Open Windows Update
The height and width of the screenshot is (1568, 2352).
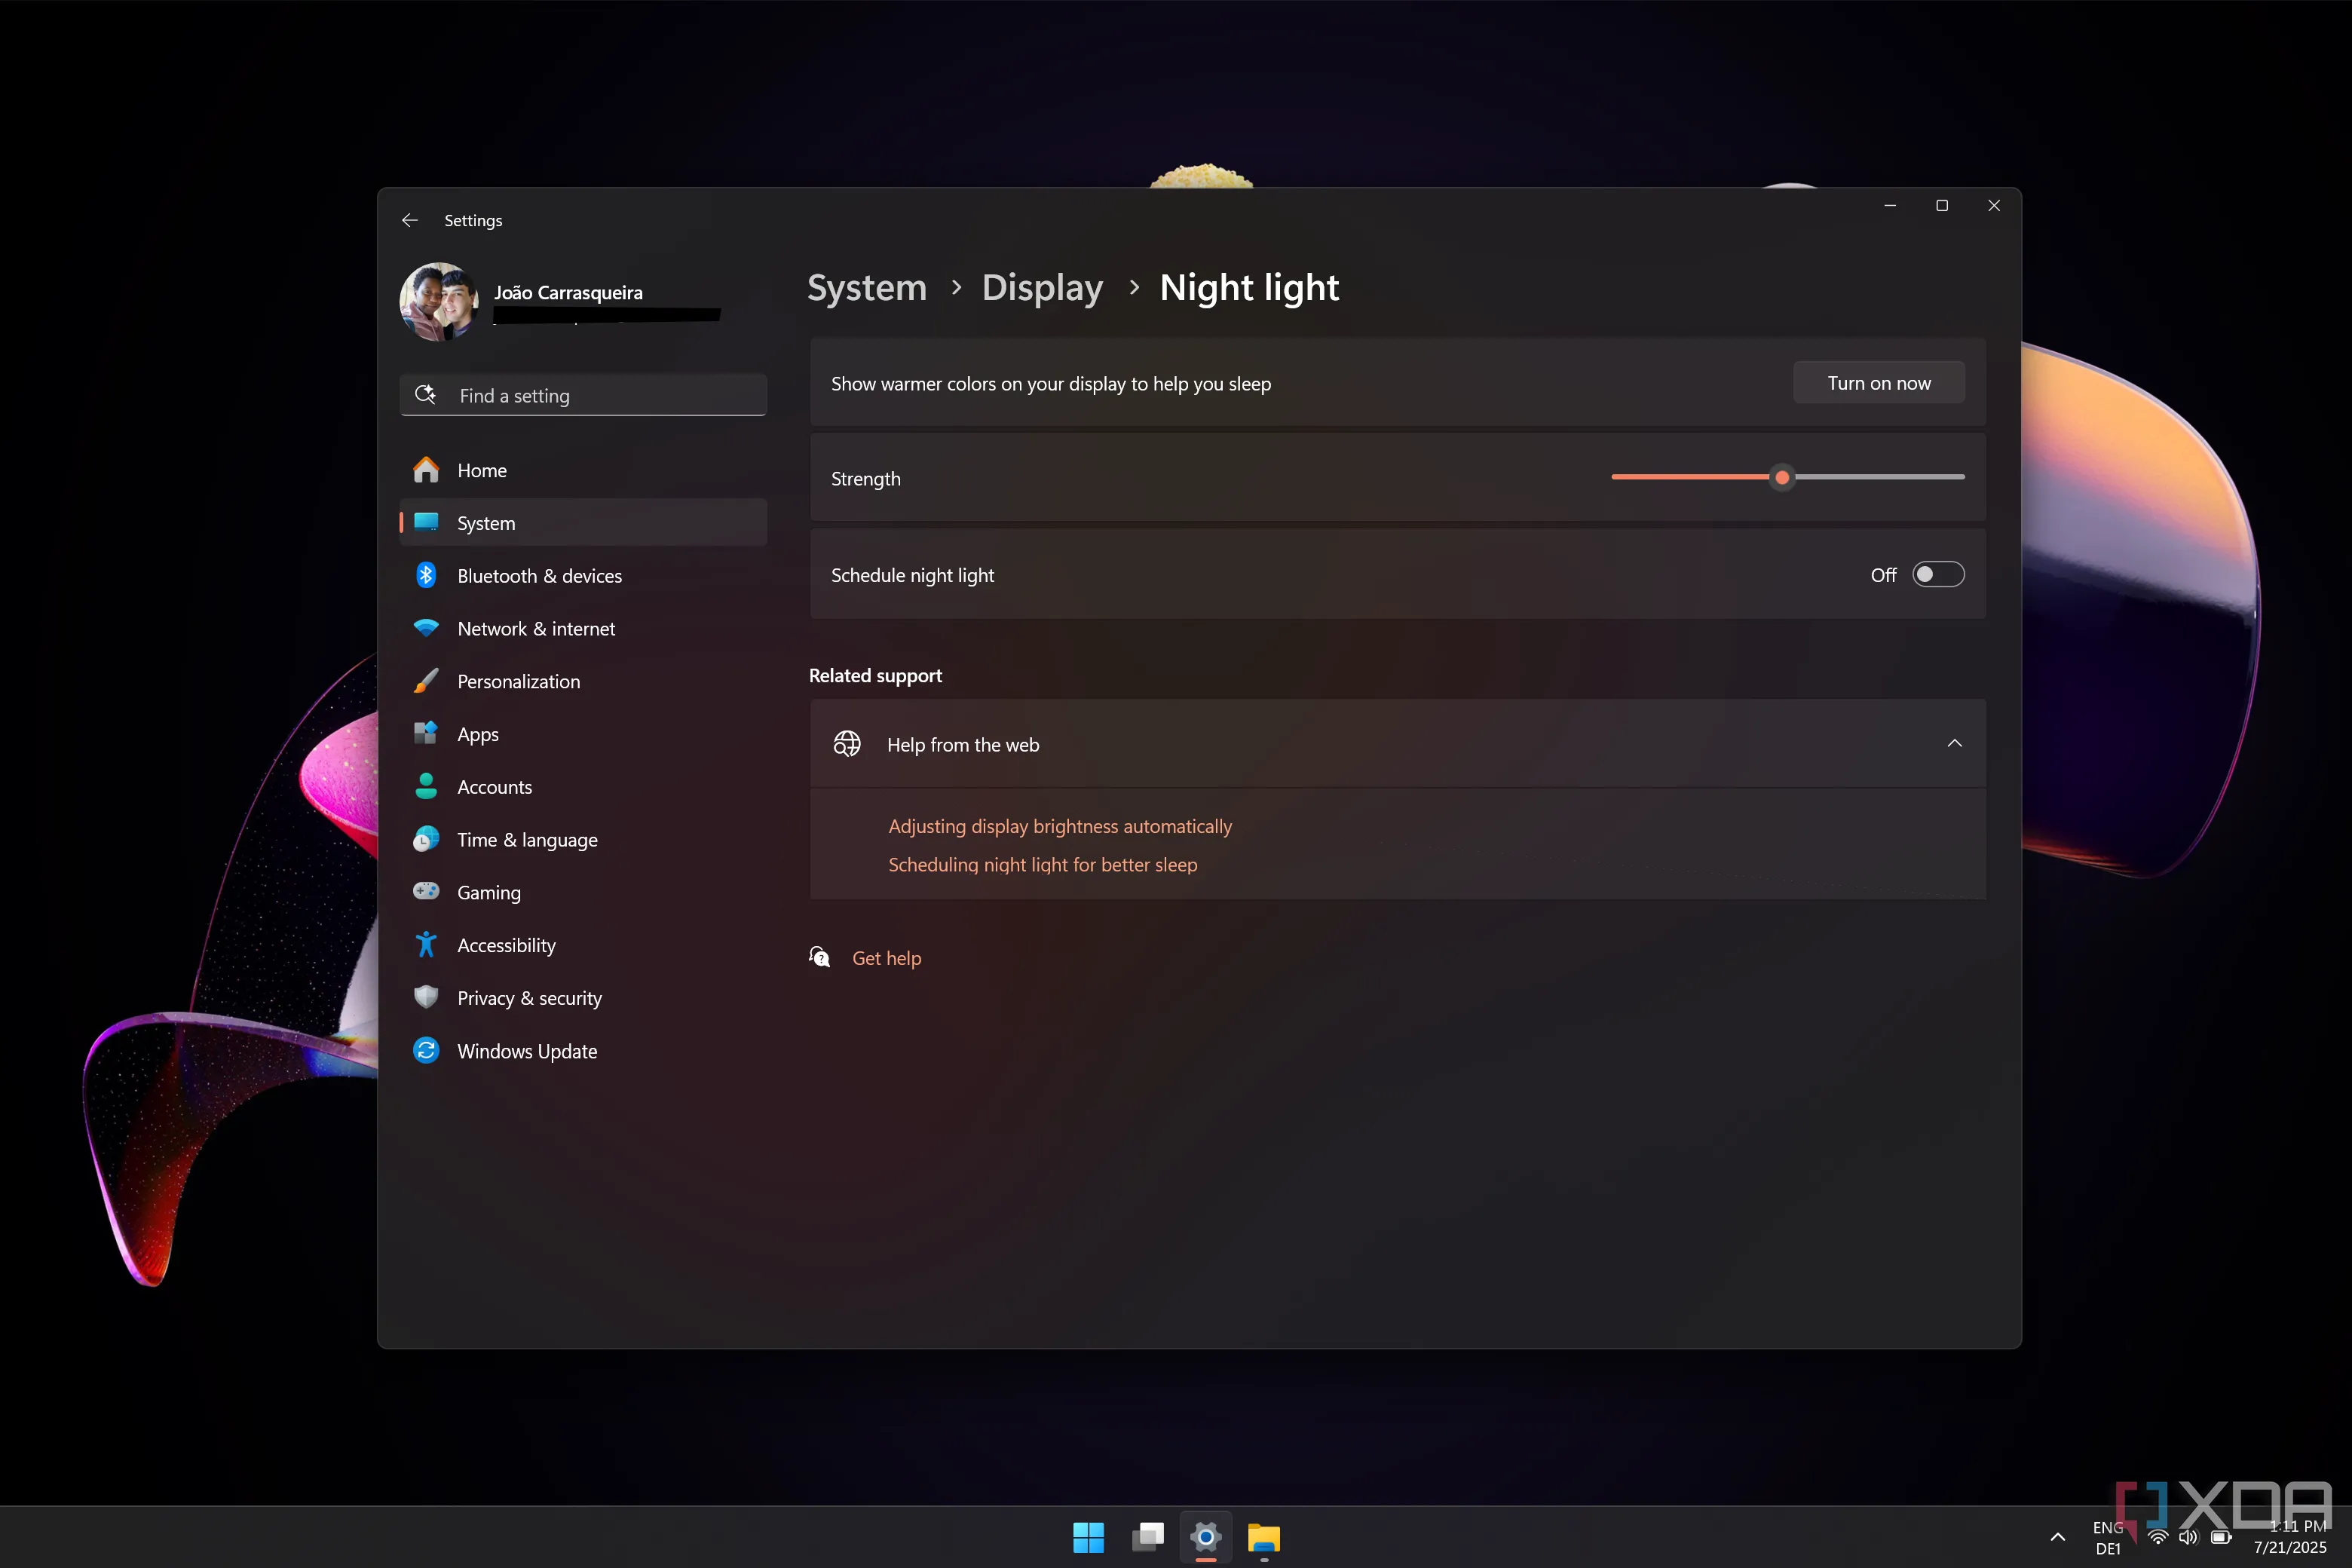(527, 1051)
